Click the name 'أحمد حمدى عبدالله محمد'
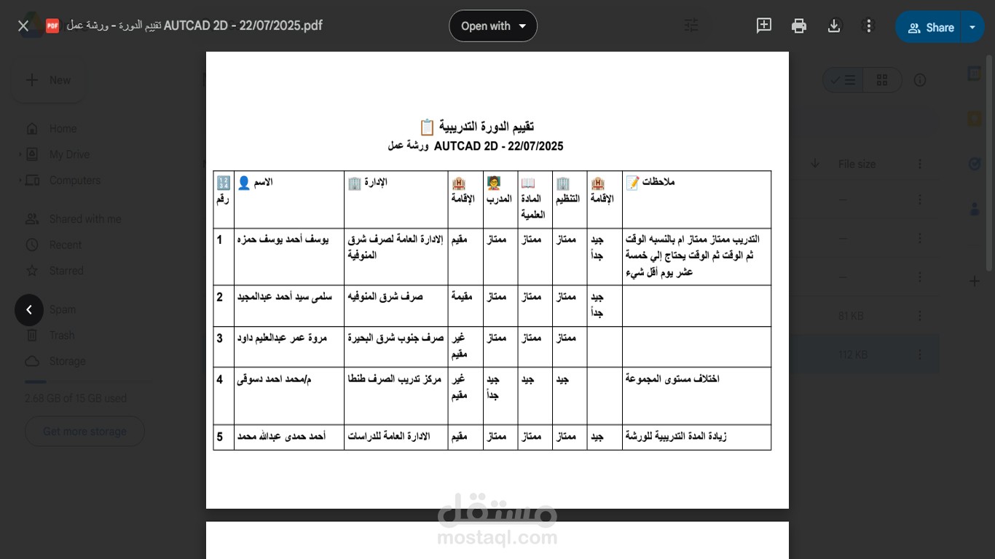This screenshot has width=995, height=559. point(281,437)
